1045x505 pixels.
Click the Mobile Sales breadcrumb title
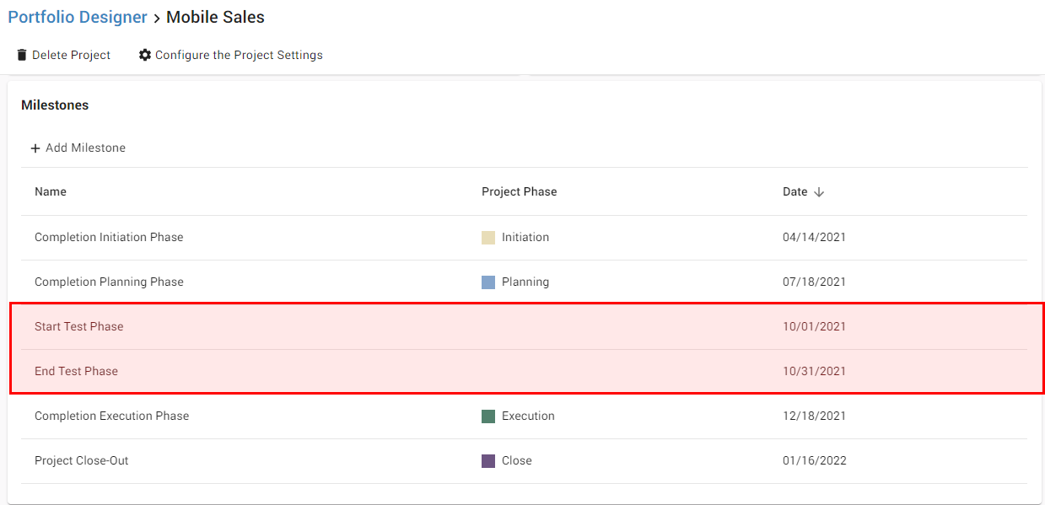(215, 17)
